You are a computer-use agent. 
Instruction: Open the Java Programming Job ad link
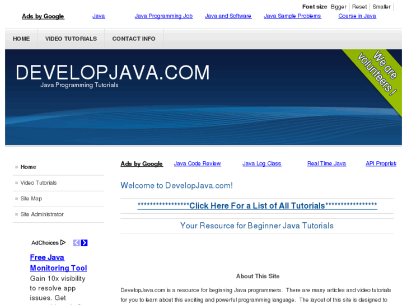click(163, 16)
